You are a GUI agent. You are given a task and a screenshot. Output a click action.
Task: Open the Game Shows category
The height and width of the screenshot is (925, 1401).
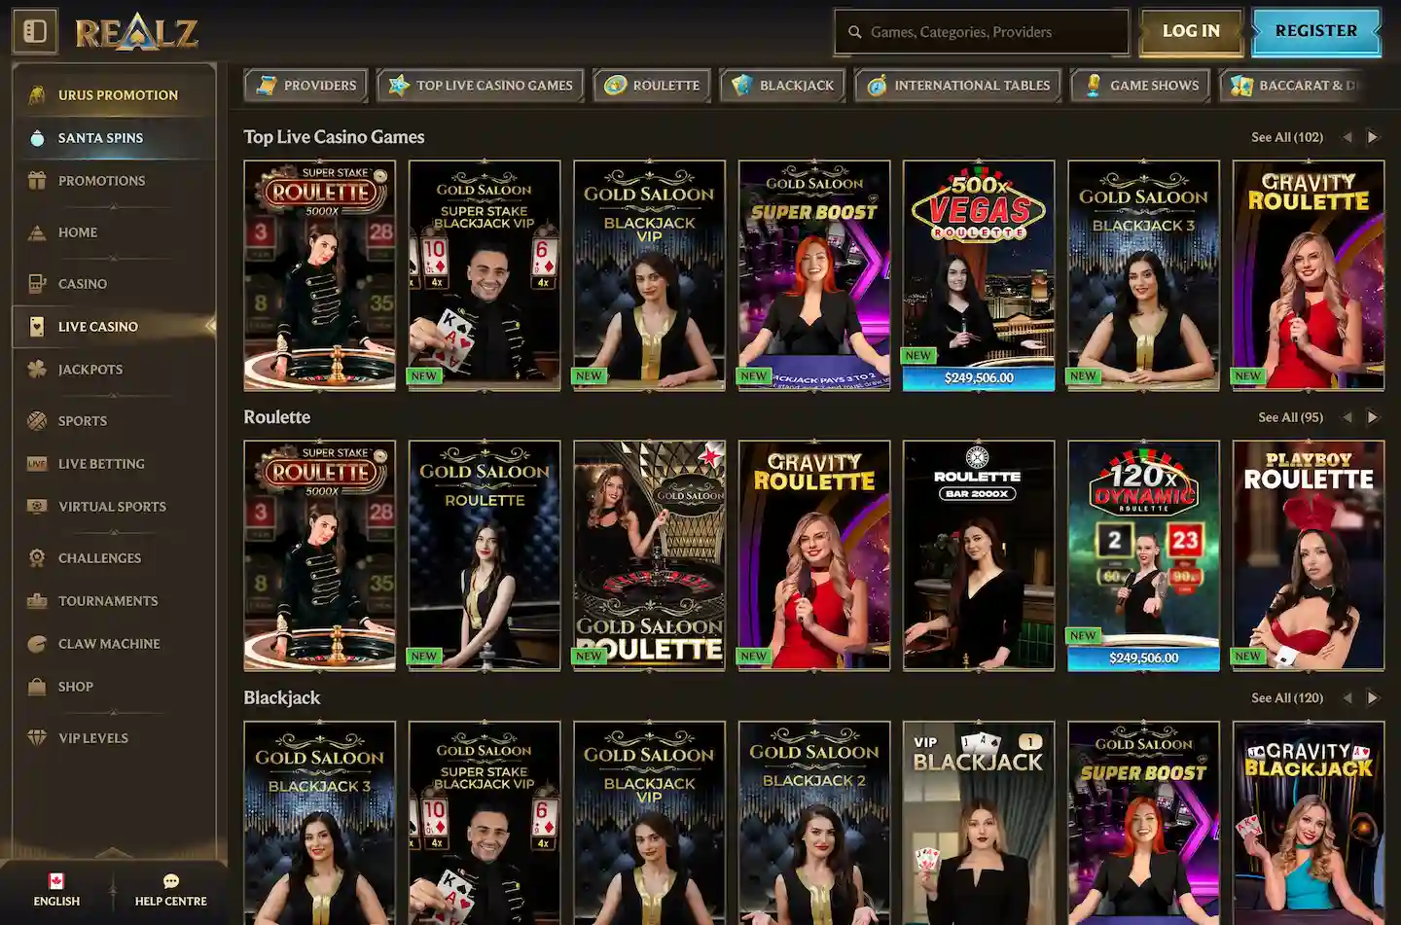pos(1140,86)
